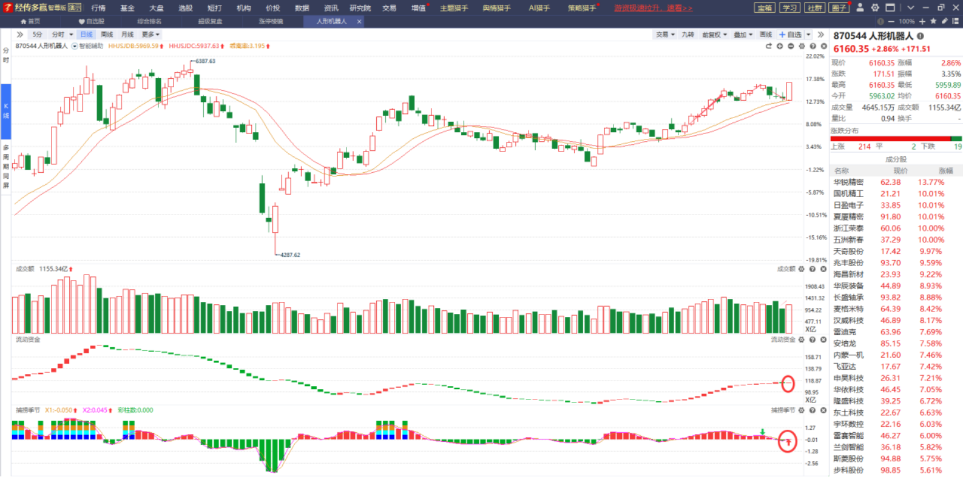Close the 人形机器人 tab

pos(359,21)
